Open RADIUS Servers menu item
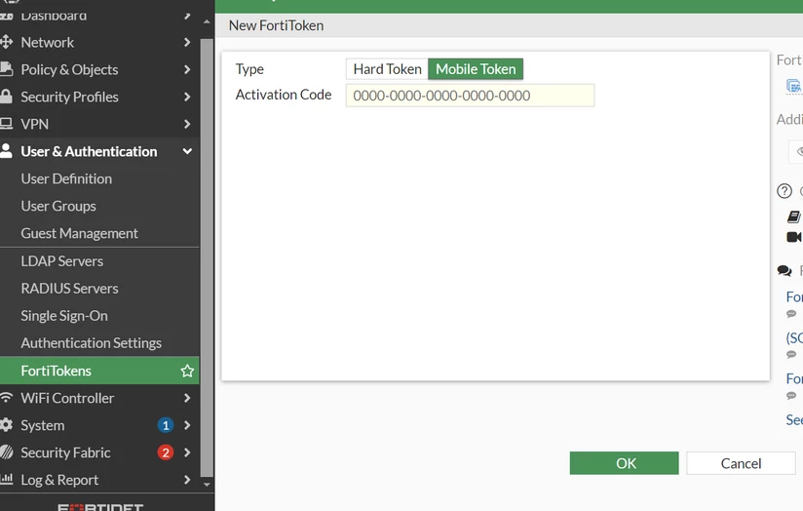803x511 pixels. coord(99,288)
